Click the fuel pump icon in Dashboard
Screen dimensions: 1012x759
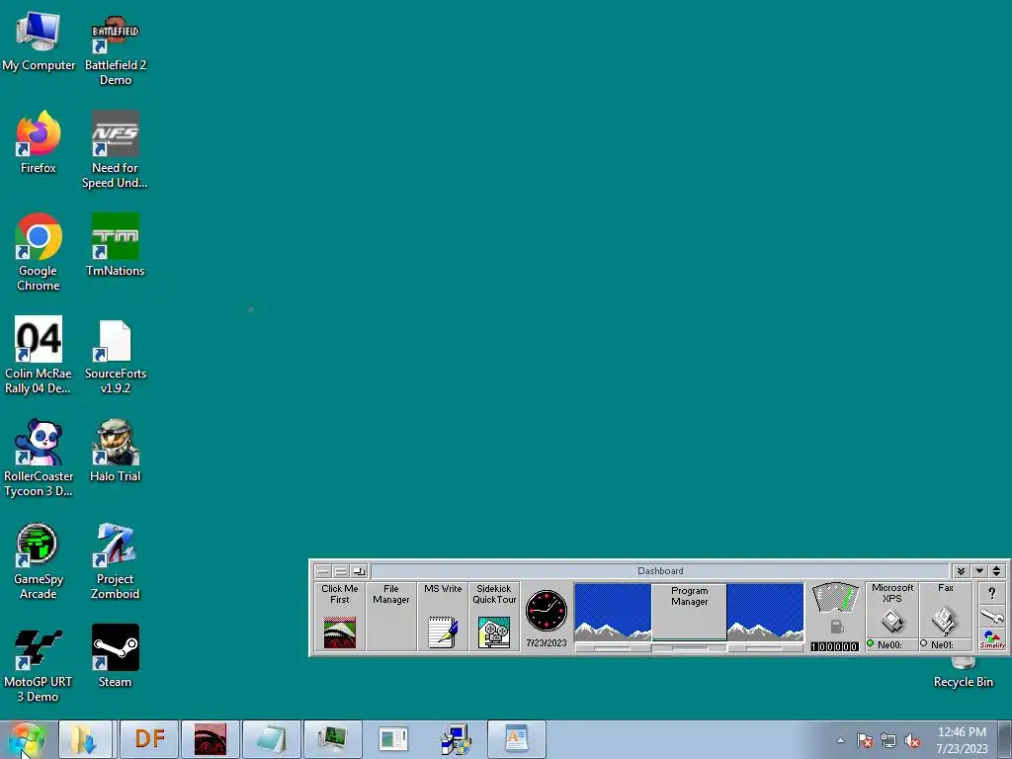coord(836,627)
